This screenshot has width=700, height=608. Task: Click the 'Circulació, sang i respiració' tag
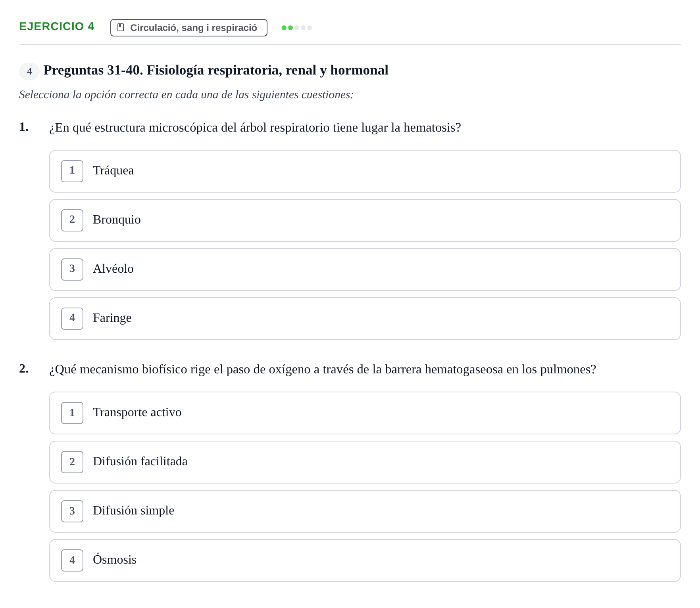[189, 28]
